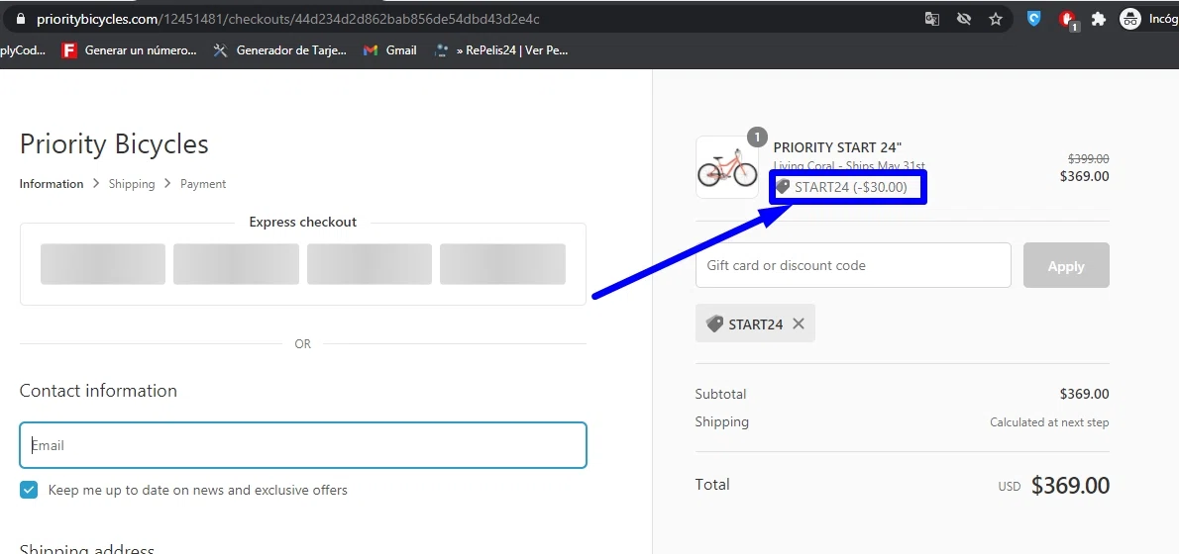1179x554 pixels.
Task: Click 'Calculated at next step' shipping text
Action: (1049, 422)
